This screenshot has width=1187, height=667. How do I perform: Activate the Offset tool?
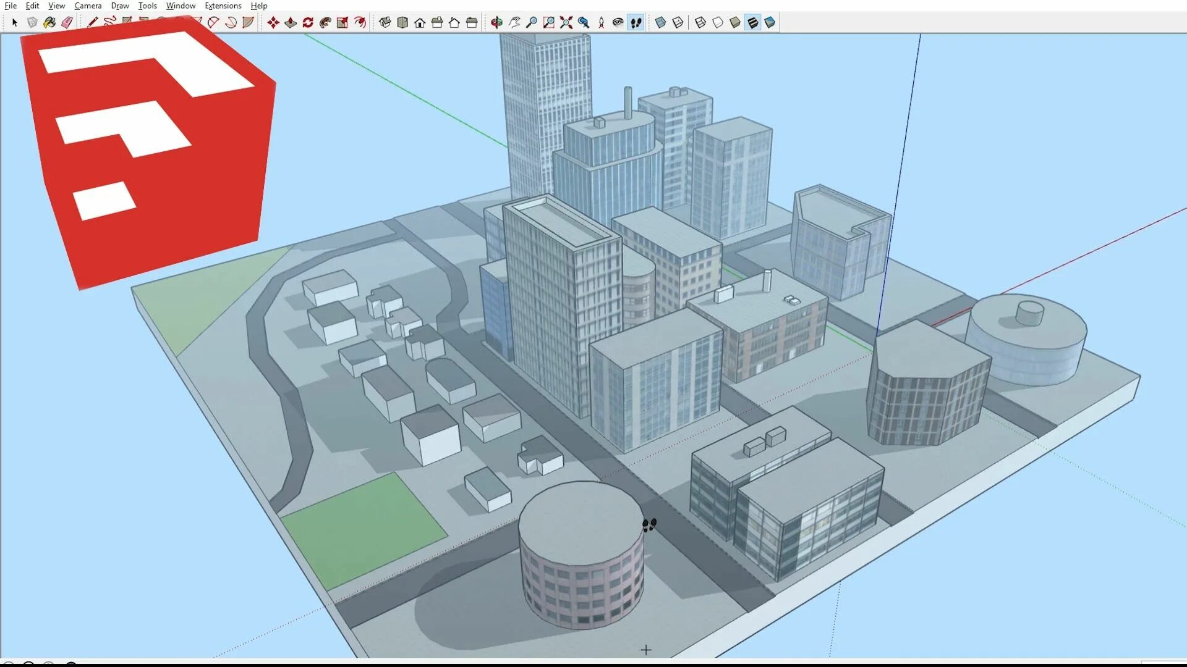[x=360, y=23]
